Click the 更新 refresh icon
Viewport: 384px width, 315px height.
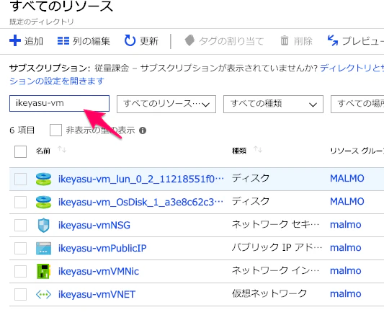(130, 40)
